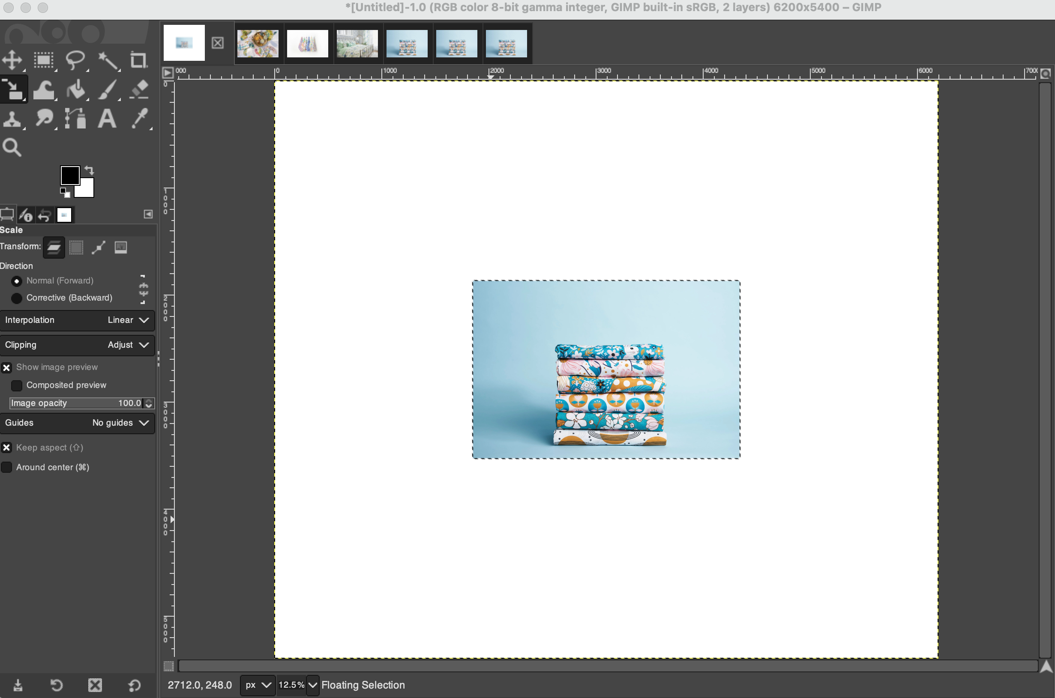Expand the Clipping dropdown menu

pyautogui.click(x=143, y=344)
